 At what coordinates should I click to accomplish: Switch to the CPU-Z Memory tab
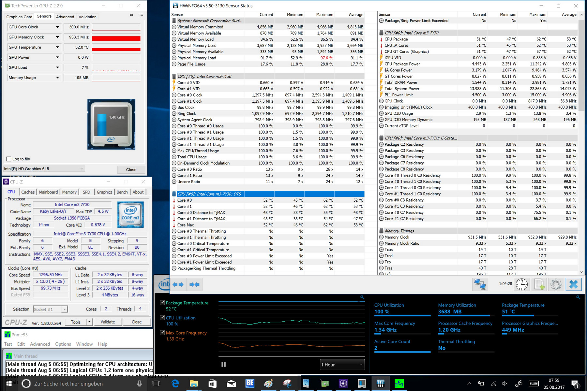(69, 192)
